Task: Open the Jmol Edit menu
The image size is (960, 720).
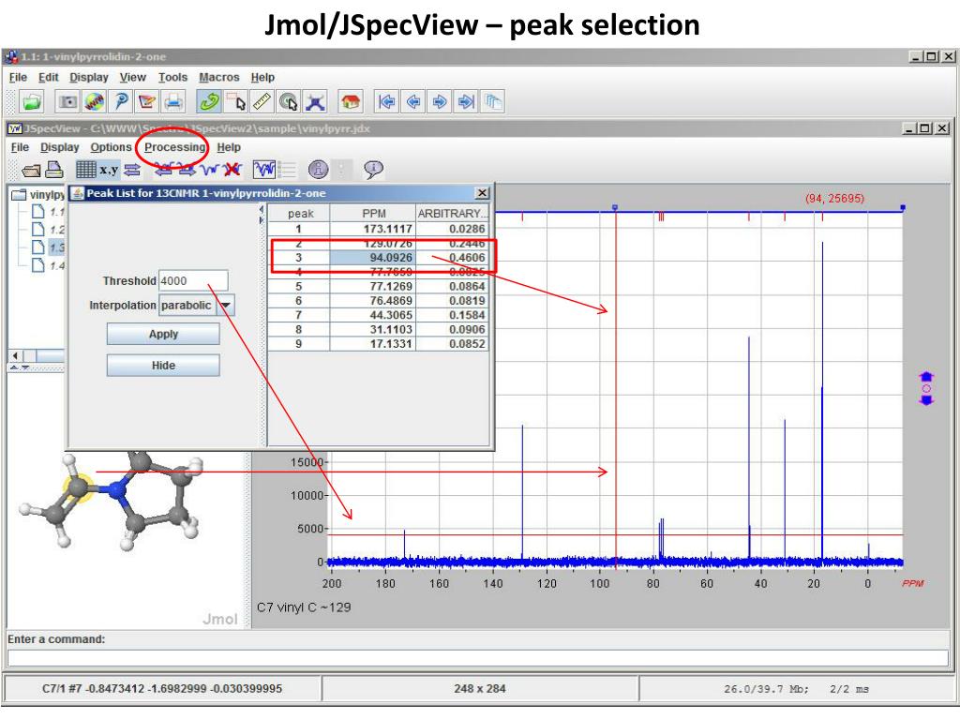Action: [49, 77]
